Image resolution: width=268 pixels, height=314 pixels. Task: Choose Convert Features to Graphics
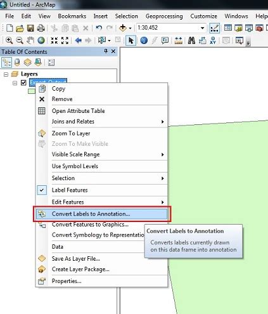click(x=90, y=225)
